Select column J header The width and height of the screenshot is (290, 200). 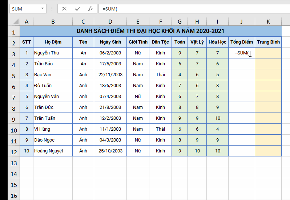[242, 22]
